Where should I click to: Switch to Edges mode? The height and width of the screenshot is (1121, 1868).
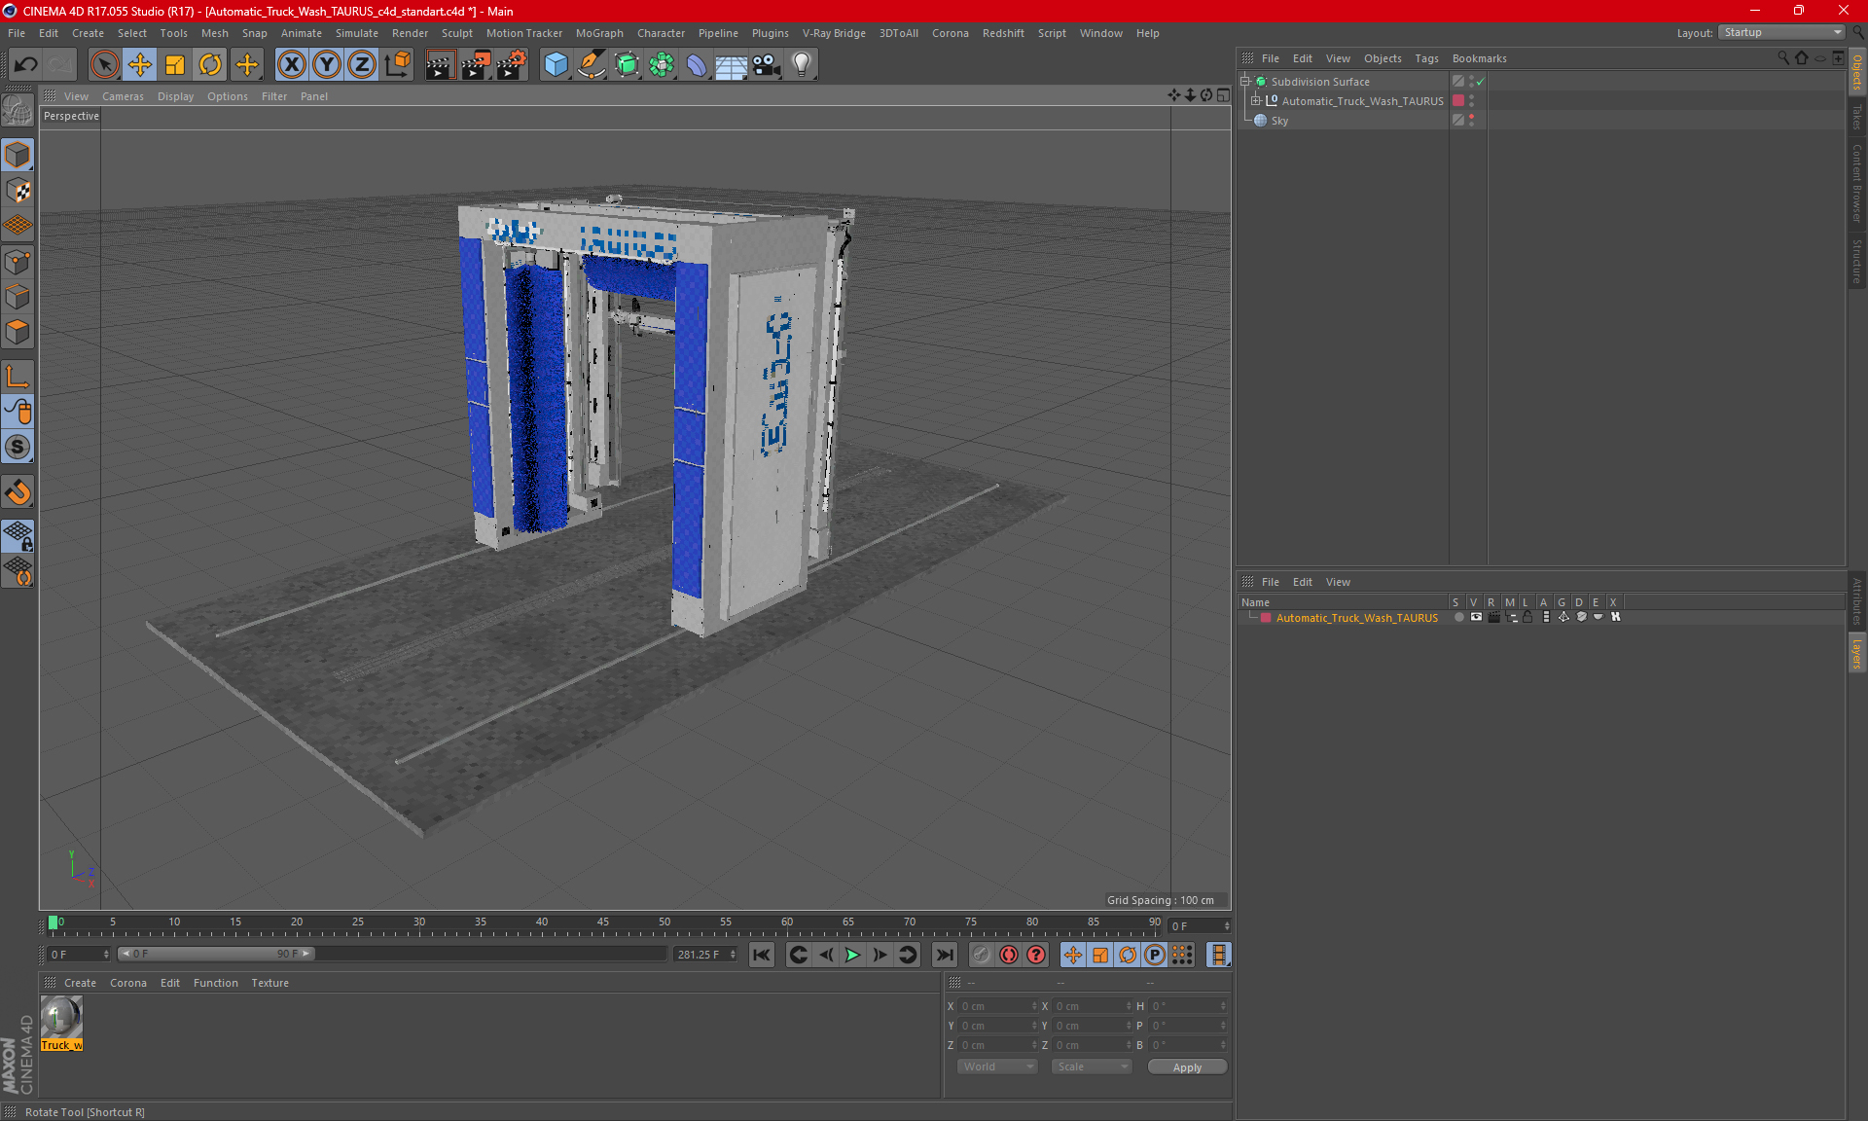pos(18,297)
